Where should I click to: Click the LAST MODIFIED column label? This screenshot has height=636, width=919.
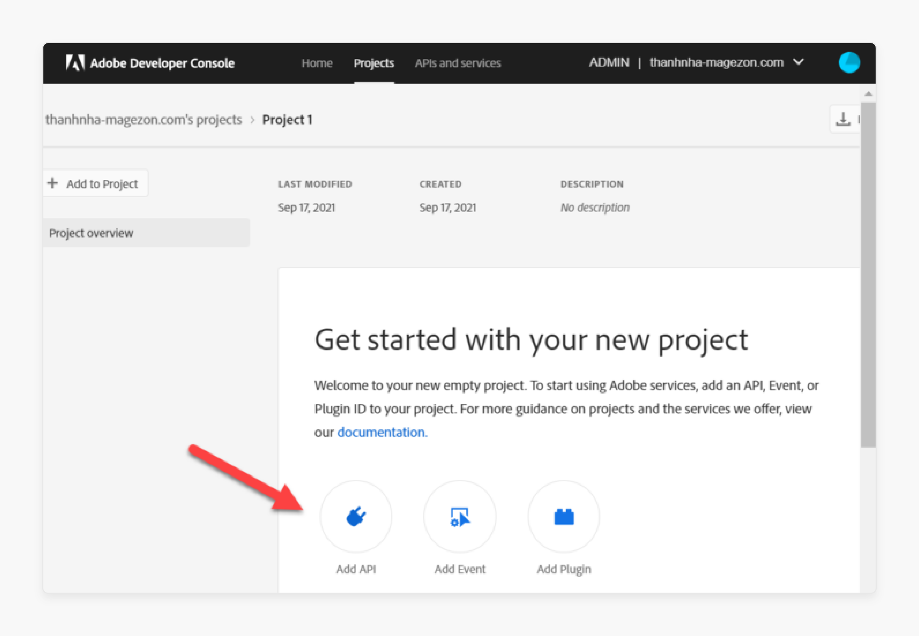[315, 184]
